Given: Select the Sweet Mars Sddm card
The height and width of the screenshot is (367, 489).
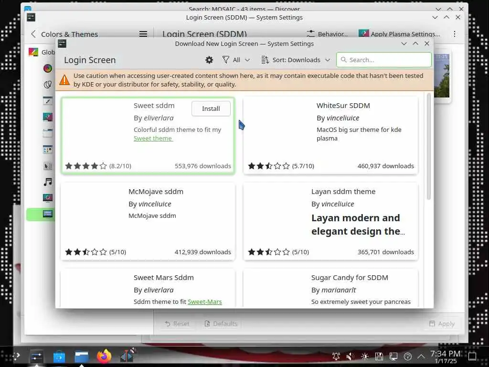Looking at the screenshot, I should pyautogui.click(x=148, y=288).
